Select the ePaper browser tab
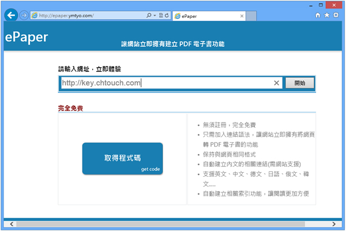 (209, 16)
